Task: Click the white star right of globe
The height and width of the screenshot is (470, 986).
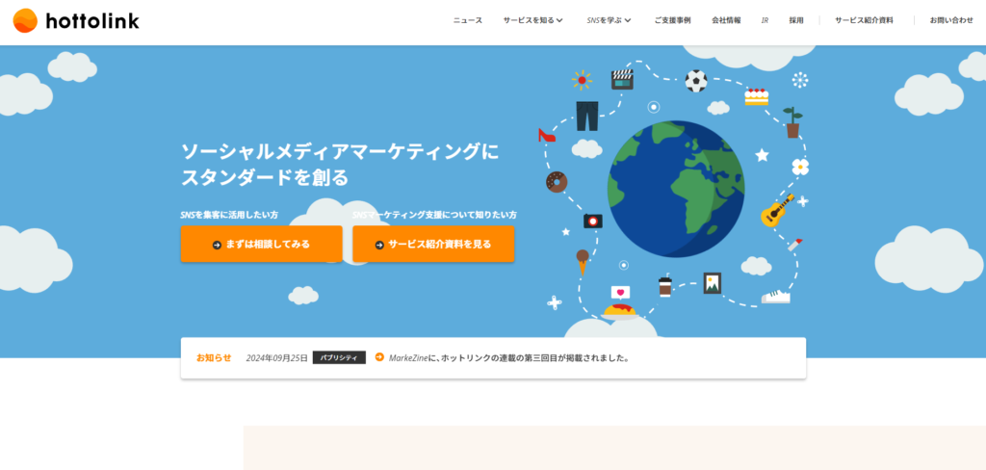Action: coord(763,155)
